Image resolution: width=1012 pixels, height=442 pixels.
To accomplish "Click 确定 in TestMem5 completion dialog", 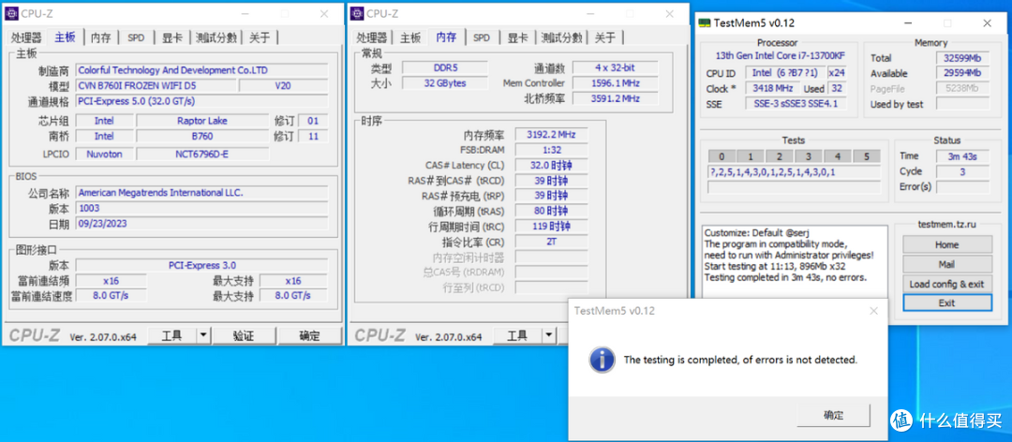I will (833, 415).
